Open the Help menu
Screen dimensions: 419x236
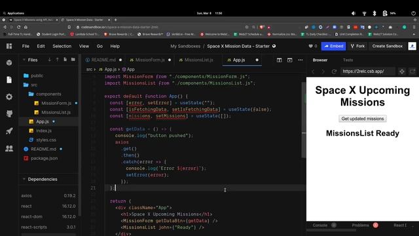115,46
